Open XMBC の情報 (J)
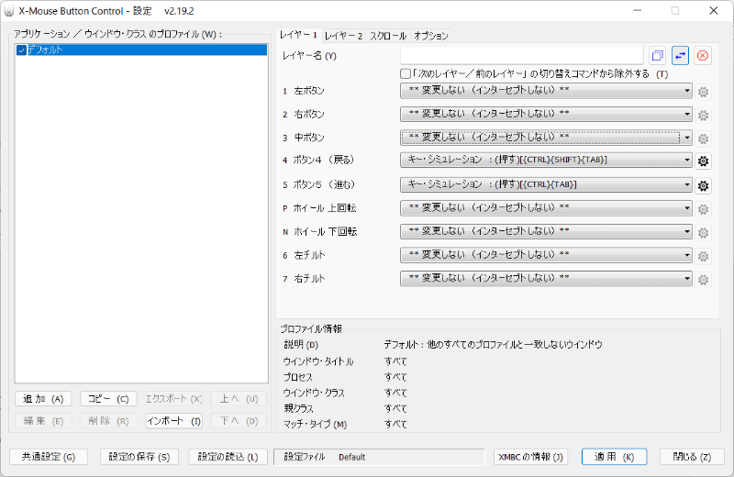The width and height of the screenshot is (734, 477). (x=531, y=457)
